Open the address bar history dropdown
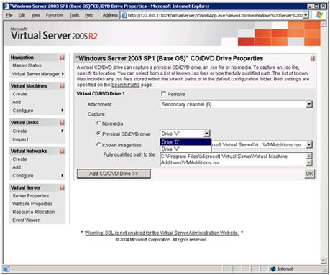330x275 pixels. point(306,15)
